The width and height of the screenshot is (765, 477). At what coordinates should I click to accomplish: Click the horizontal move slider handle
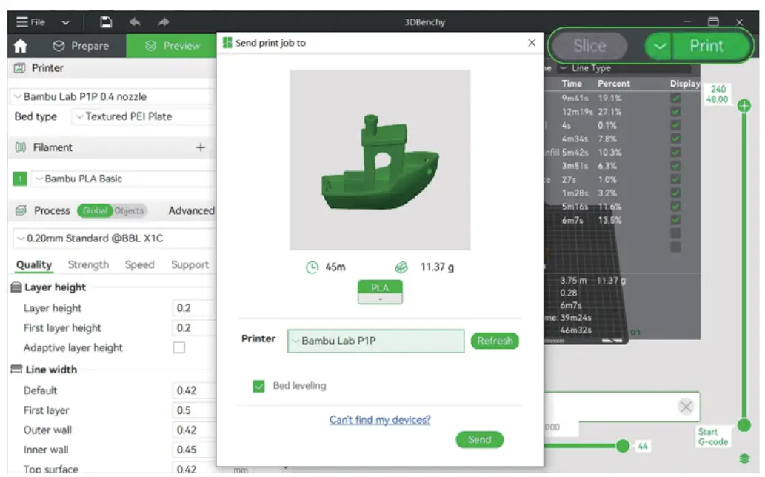623,447
